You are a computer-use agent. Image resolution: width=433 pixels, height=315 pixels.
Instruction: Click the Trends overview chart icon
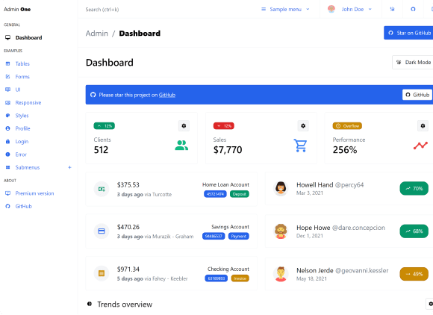(x=90, y=304)
